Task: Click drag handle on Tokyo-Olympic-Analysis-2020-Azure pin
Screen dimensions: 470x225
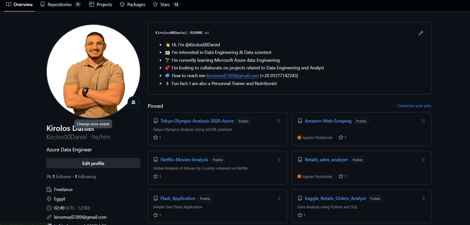Action: 279,121
